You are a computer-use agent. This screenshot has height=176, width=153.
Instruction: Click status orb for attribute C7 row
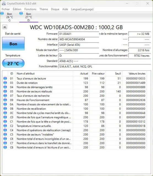coord(5,143)
